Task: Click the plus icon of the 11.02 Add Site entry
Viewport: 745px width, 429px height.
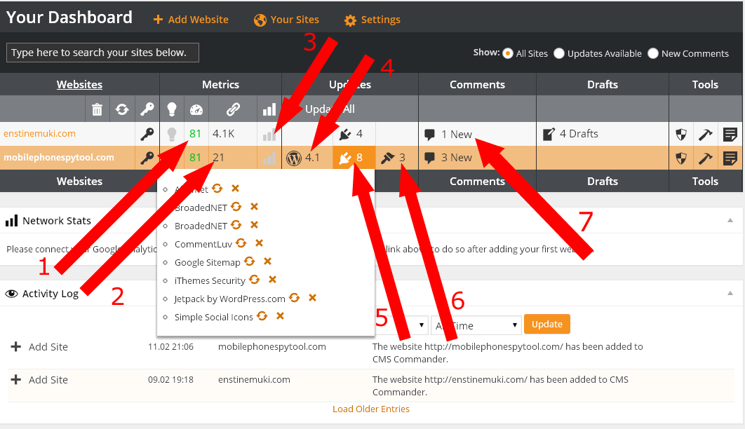Action: point(15,347)
